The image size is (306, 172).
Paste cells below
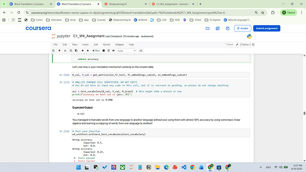coord(76,51)
